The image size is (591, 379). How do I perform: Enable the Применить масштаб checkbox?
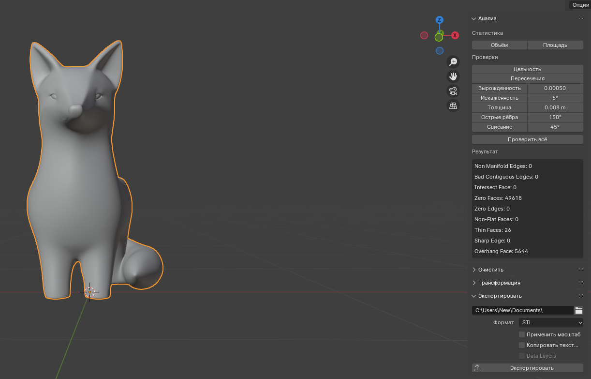[x=522, y=334]
